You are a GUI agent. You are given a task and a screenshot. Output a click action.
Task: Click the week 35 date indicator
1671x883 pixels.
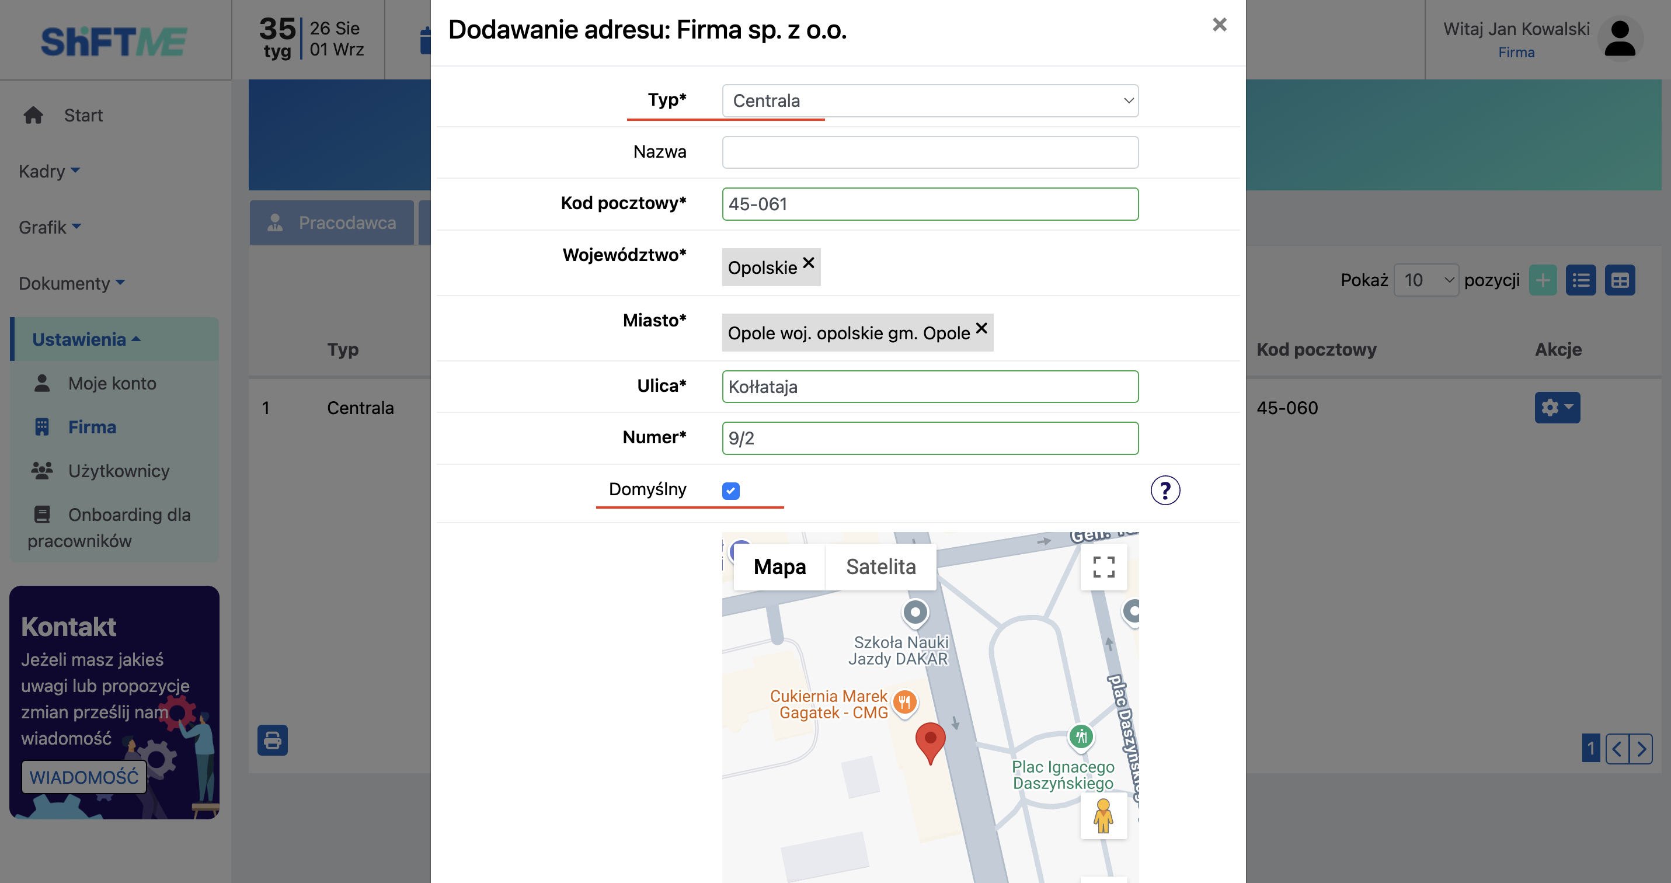310,40
